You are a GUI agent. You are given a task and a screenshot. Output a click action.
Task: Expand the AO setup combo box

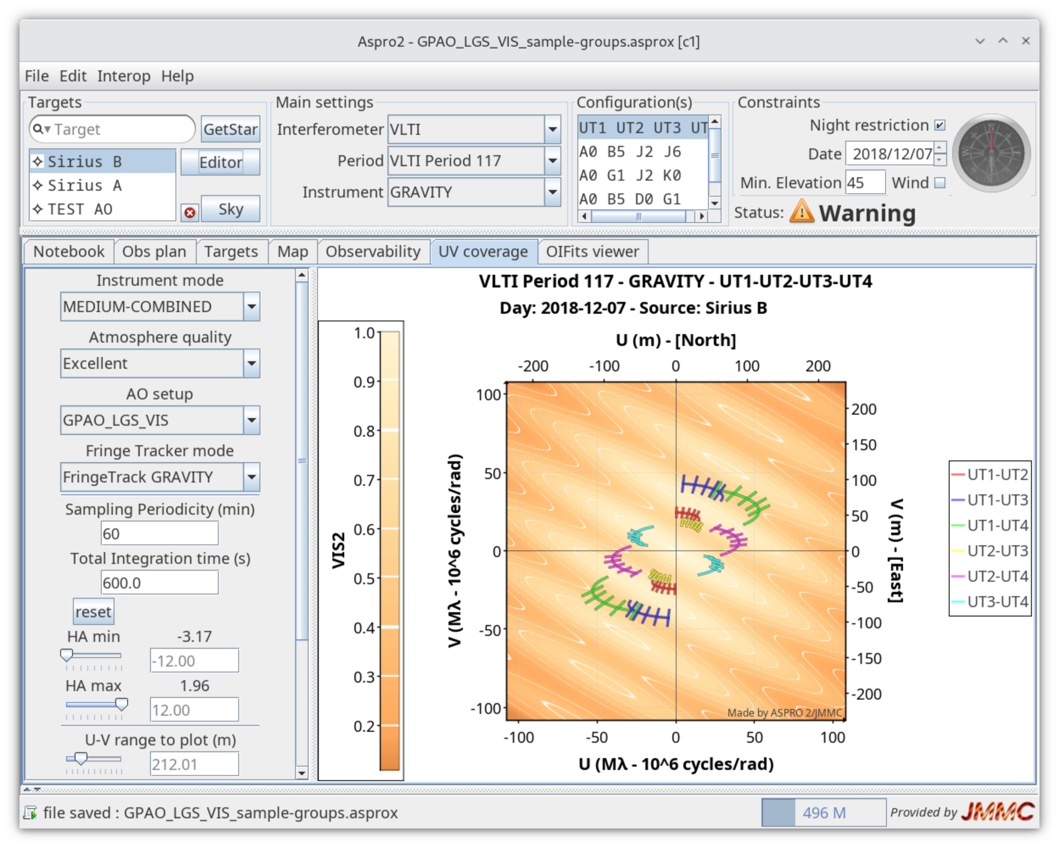point(251,420)
